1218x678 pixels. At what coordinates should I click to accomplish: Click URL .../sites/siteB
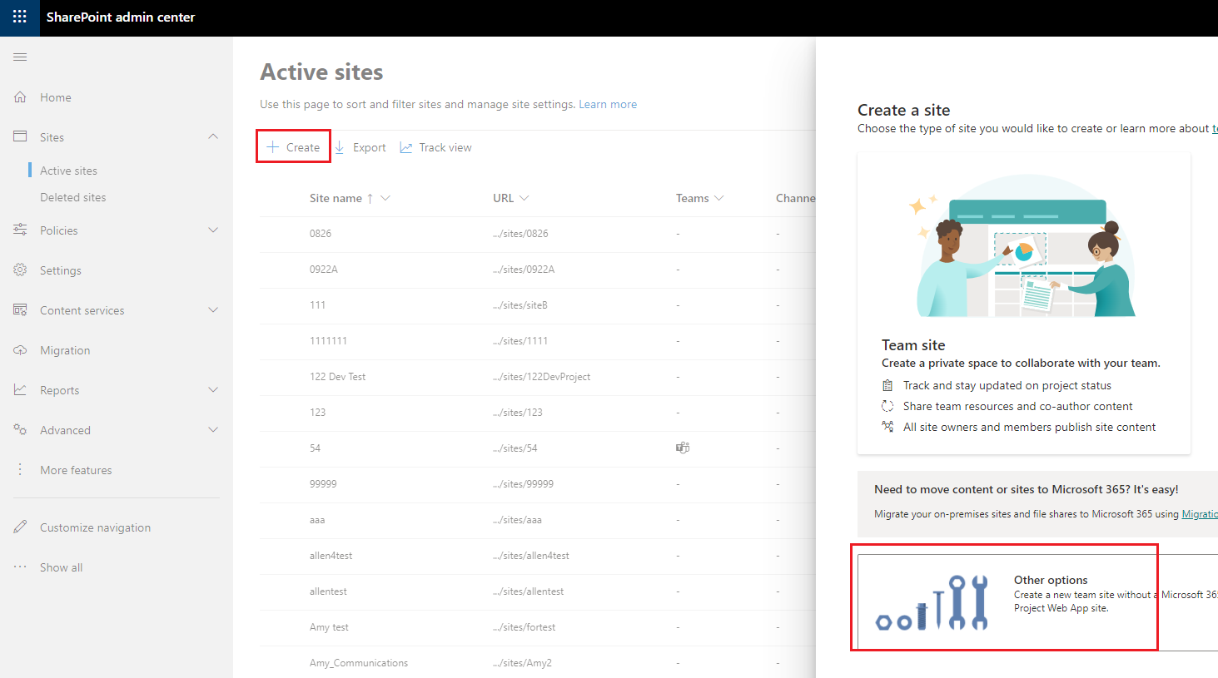pyautogui.click(x=520, y=305)
